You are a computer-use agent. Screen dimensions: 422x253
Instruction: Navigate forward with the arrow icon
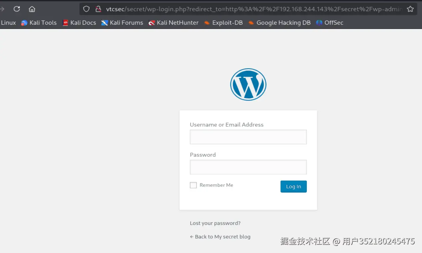pos(2,9)
